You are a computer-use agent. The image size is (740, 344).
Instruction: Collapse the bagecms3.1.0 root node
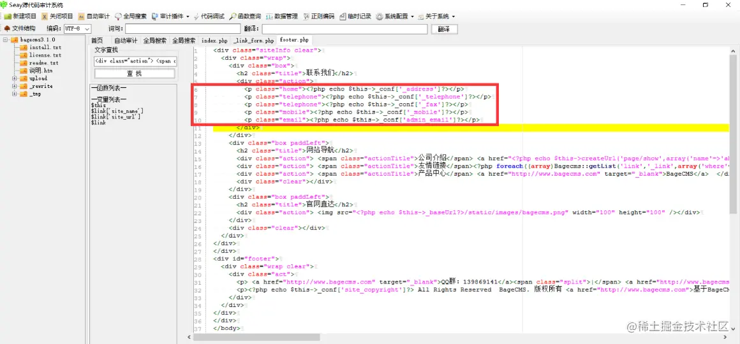tap(6, 40)
